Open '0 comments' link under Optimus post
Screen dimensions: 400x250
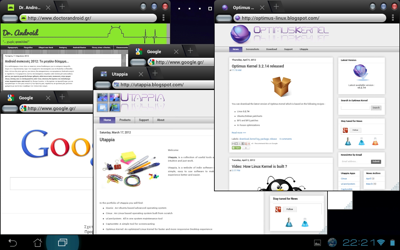point(286,139)
